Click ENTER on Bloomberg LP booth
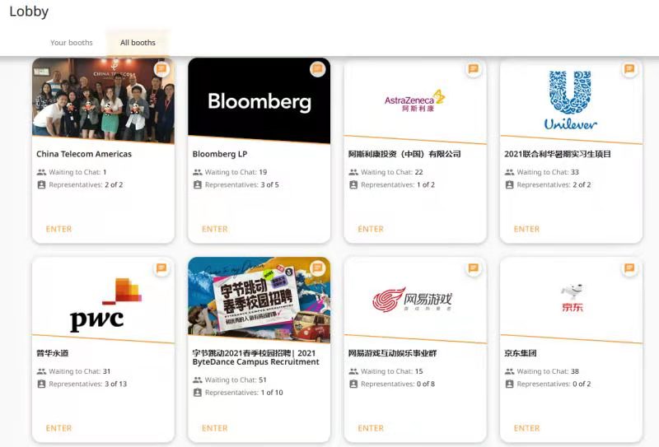659x447 pixels. click(215, 229)
